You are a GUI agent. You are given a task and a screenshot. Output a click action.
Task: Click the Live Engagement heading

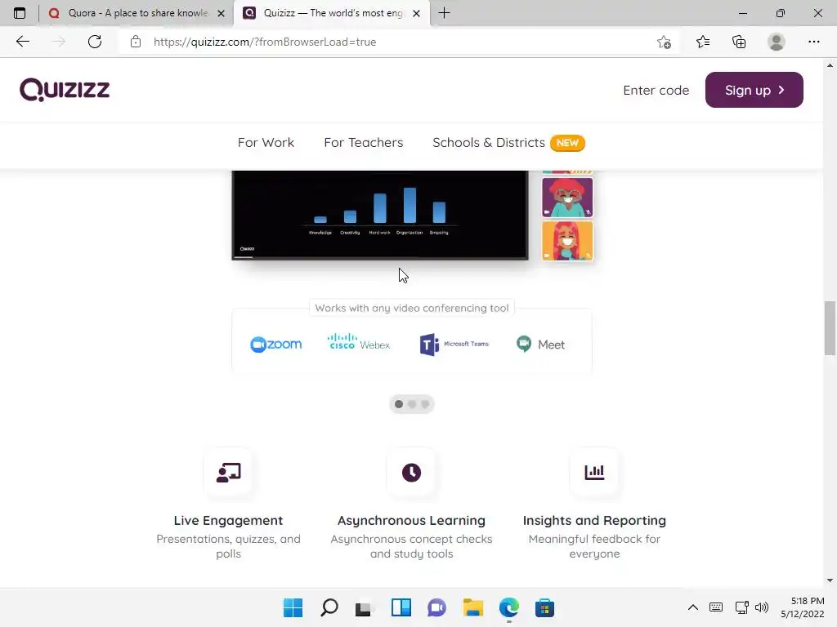(229, 520)
